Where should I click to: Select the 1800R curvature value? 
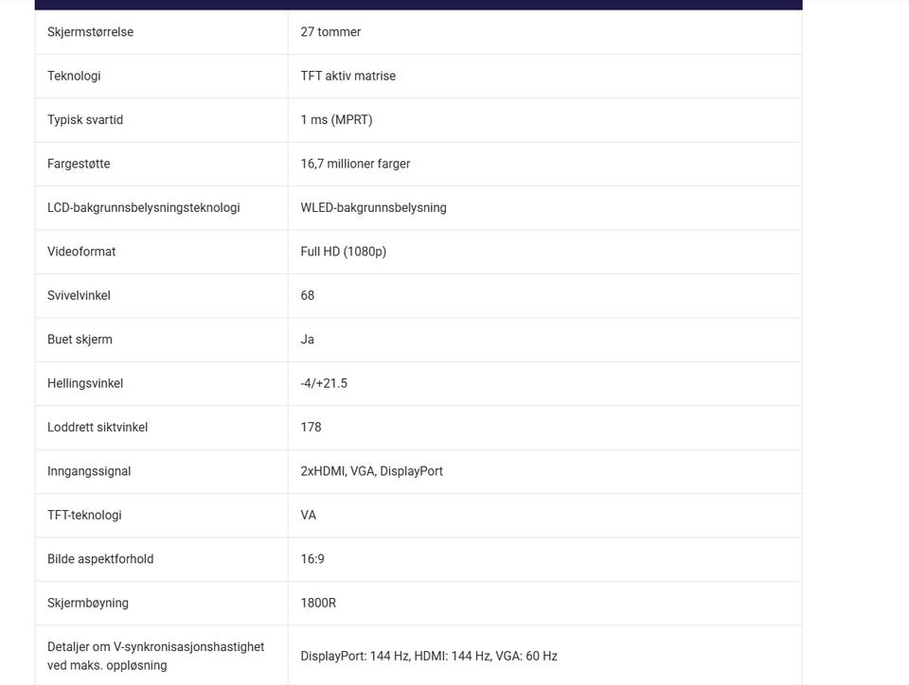tap(318, 603)
